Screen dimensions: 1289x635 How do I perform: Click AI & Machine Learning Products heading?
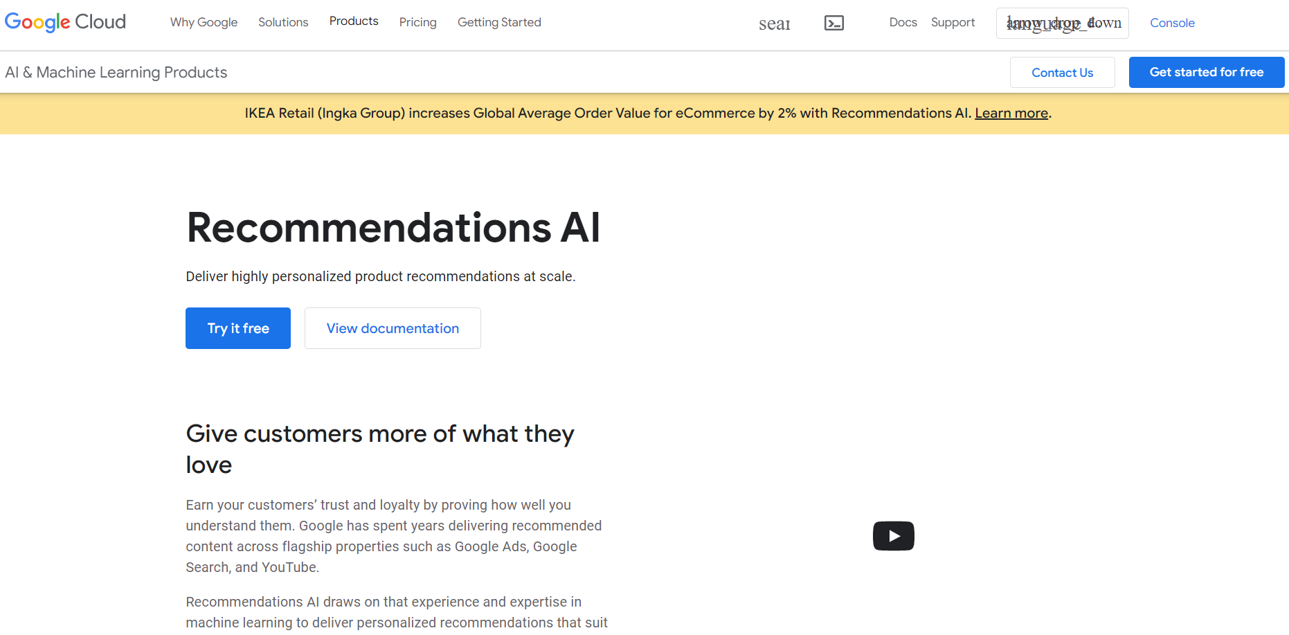pyautogui.click(x=116, y=72)
